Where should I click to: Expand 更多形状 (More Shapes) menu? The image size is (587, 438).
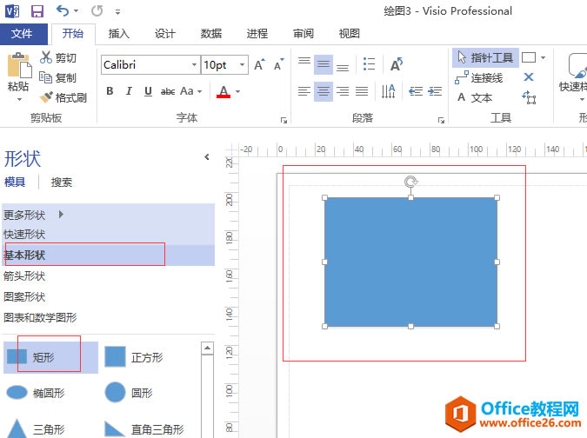point(34,215)
